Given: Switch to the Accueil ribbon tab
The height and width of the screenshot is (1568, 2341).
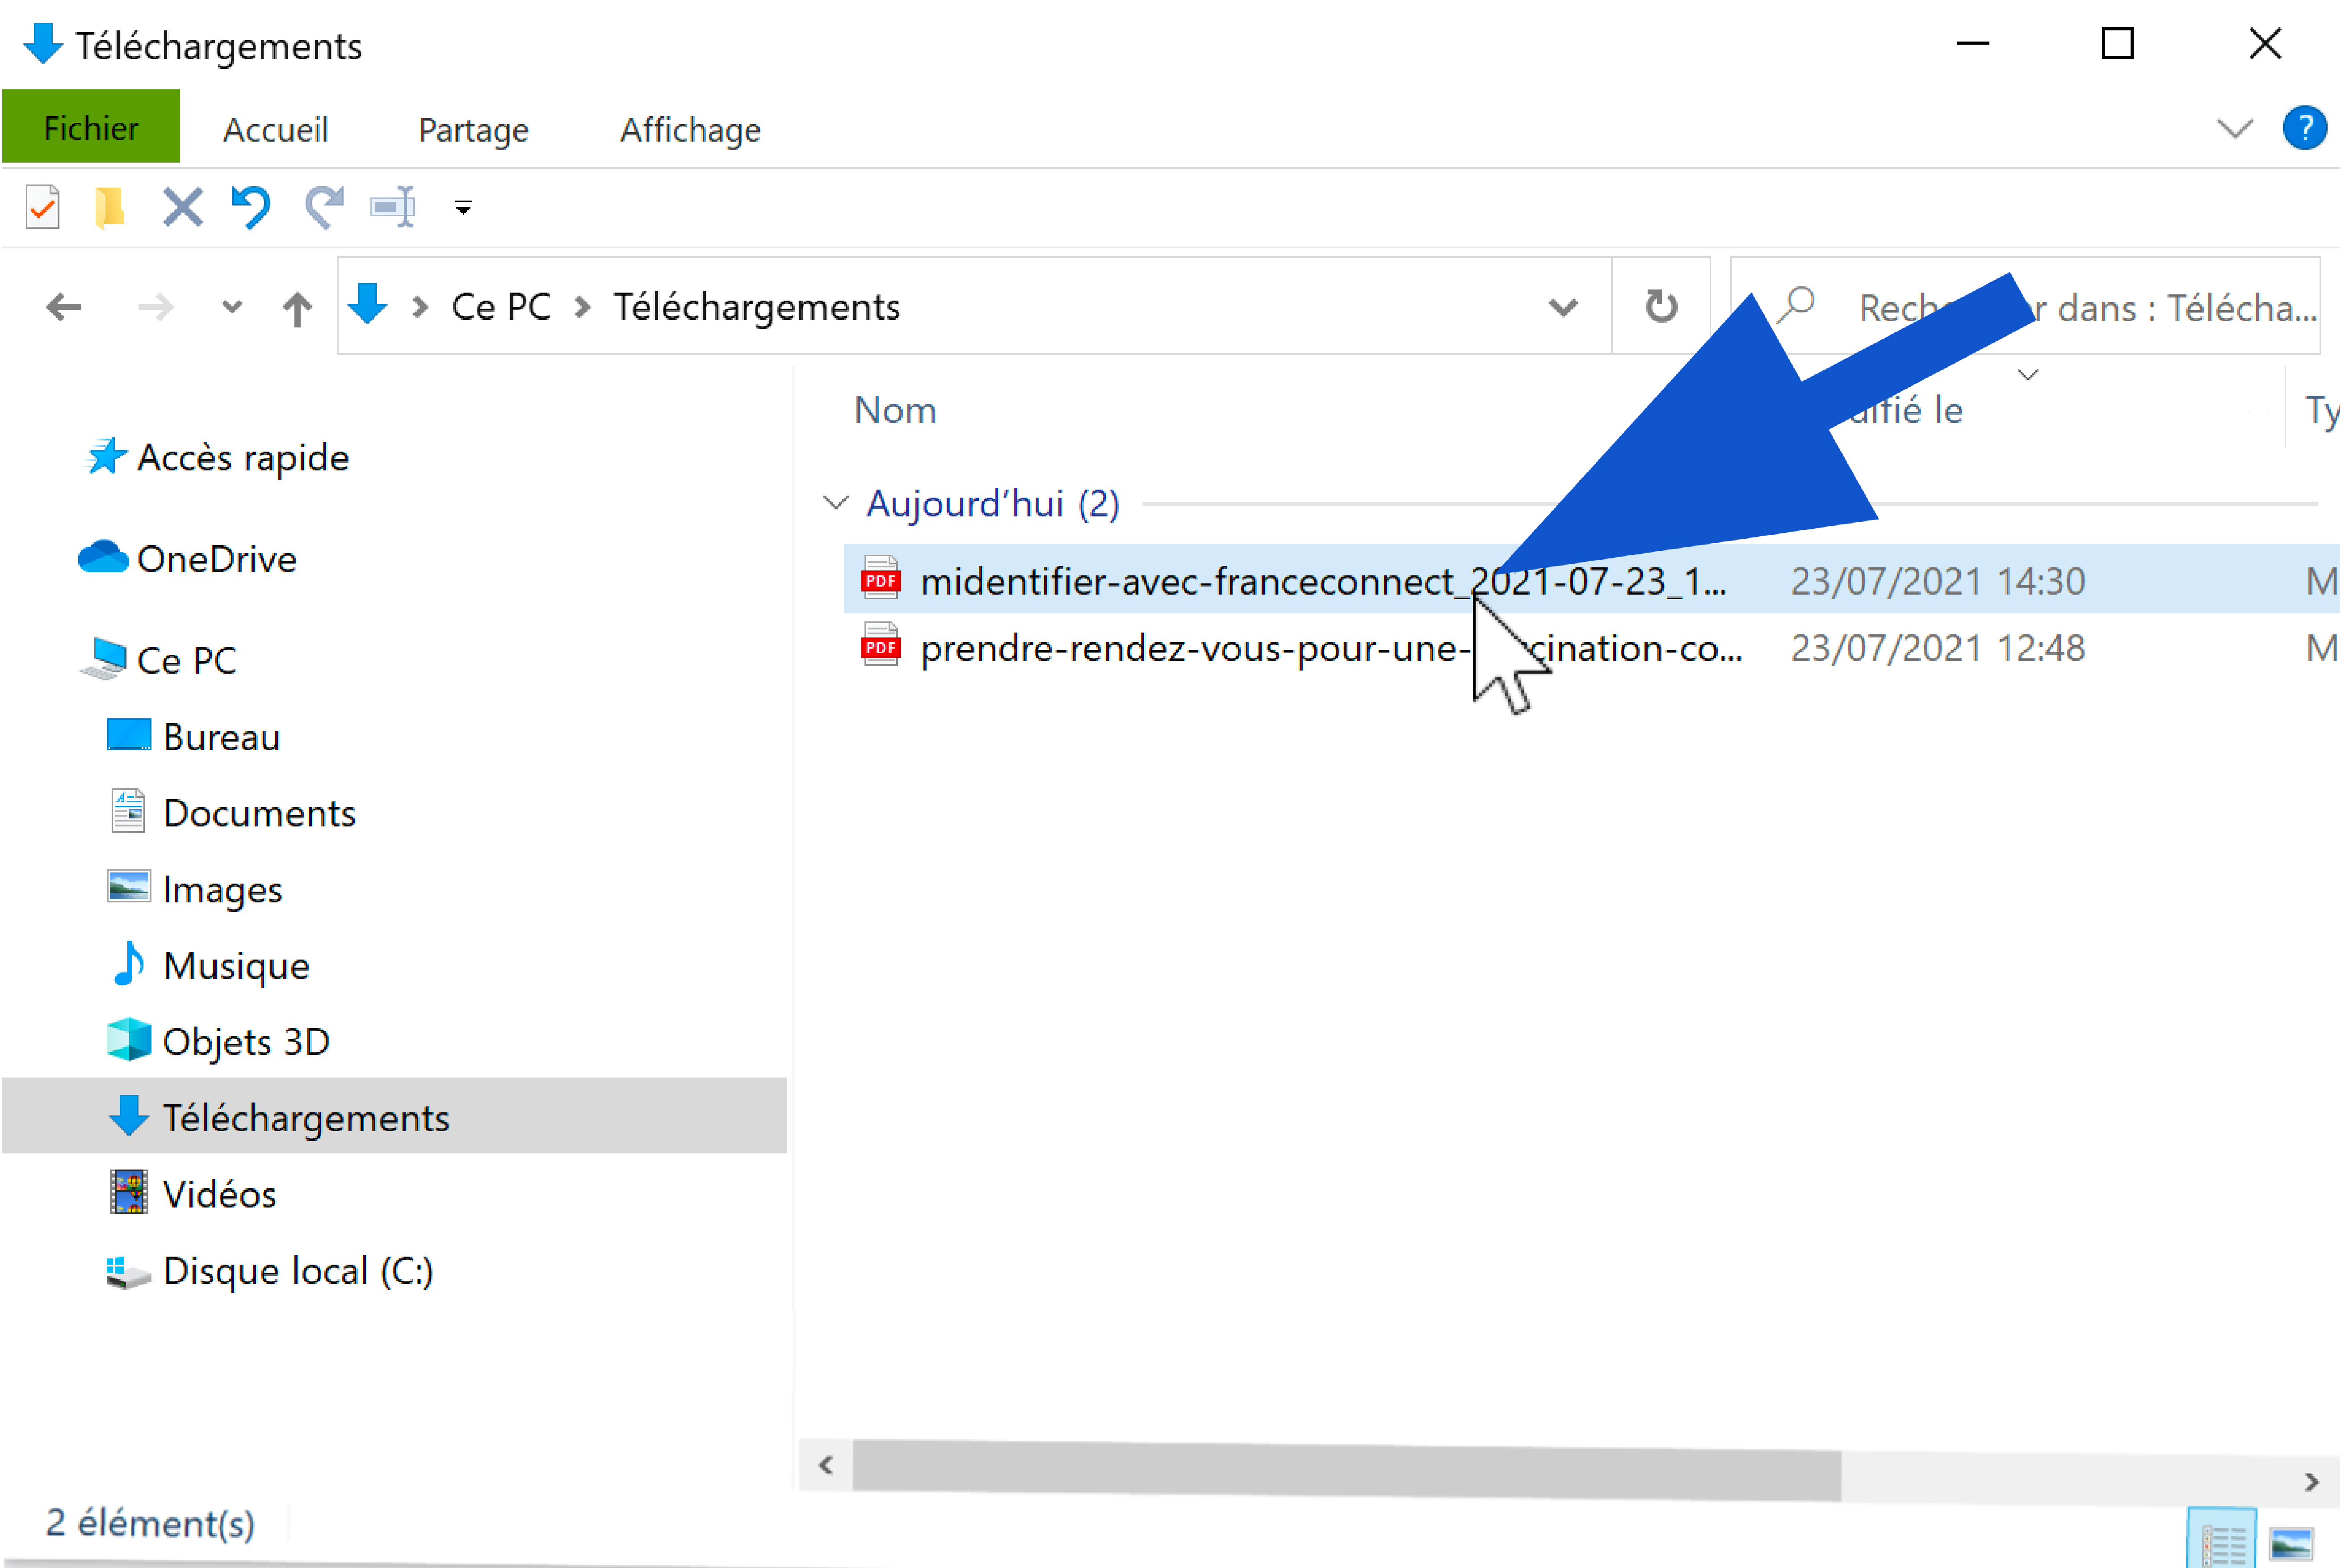Looking at the screenshot, I should [x=275, y=130].
